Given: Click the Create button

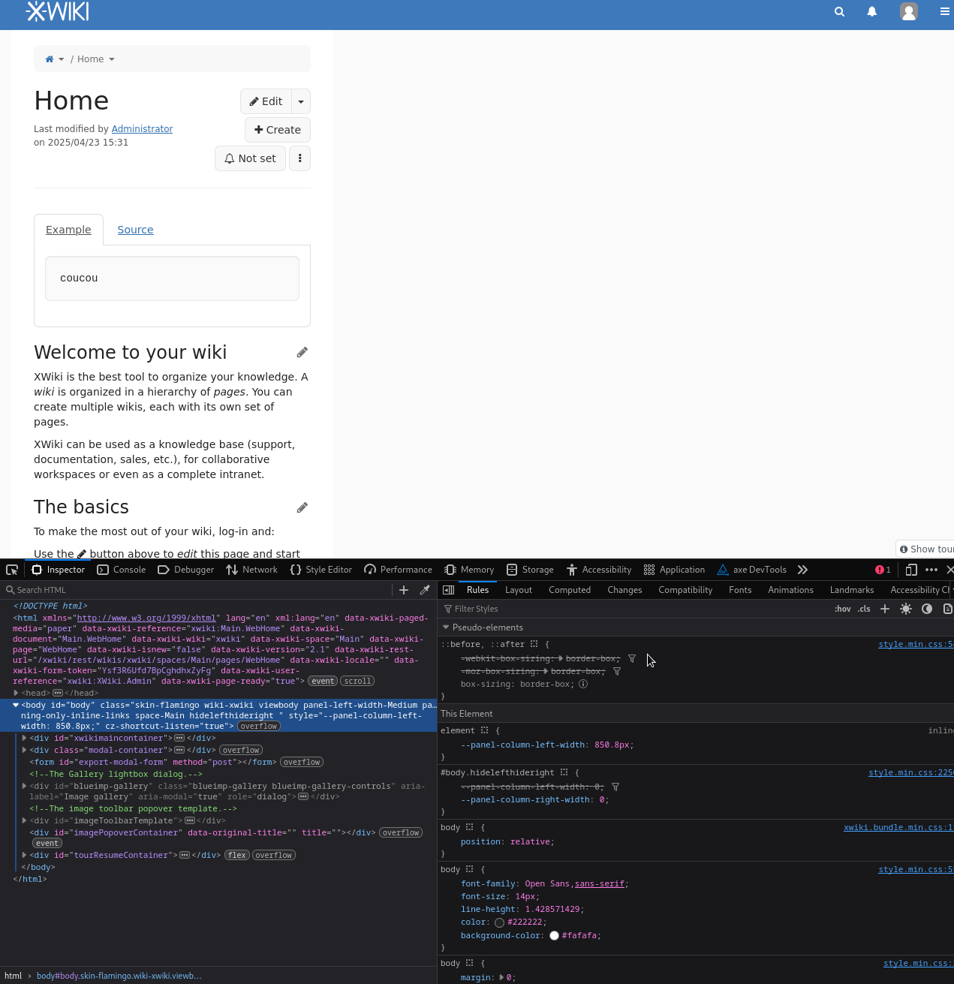Looking at the screenshot, I should point(278,130).
